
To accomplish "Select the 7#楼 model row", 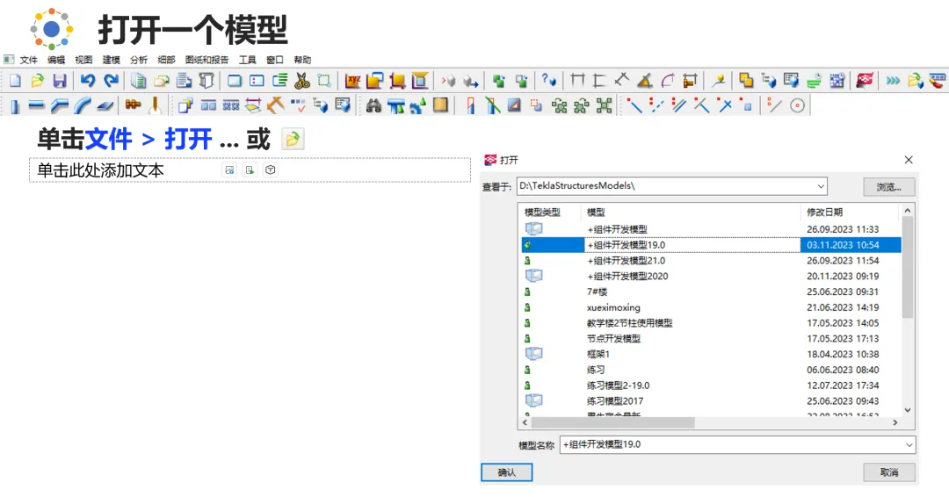I will tap(711, 292).
